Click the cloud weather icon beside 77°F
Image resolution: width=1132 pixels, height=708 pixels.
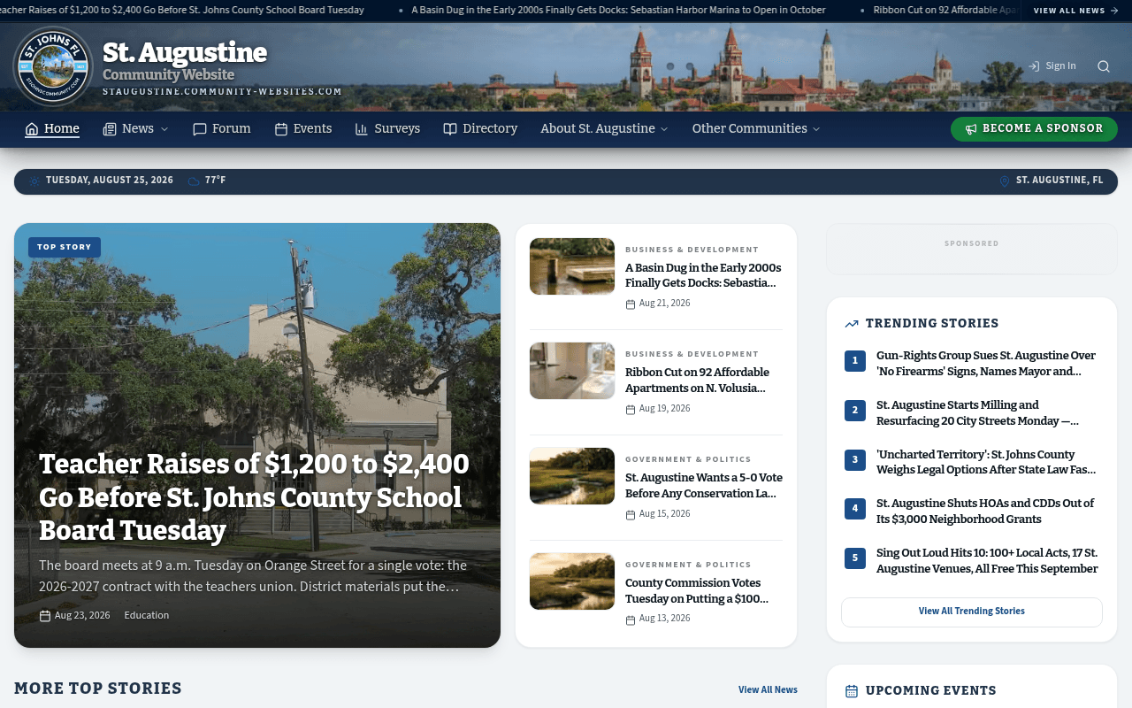194,181
